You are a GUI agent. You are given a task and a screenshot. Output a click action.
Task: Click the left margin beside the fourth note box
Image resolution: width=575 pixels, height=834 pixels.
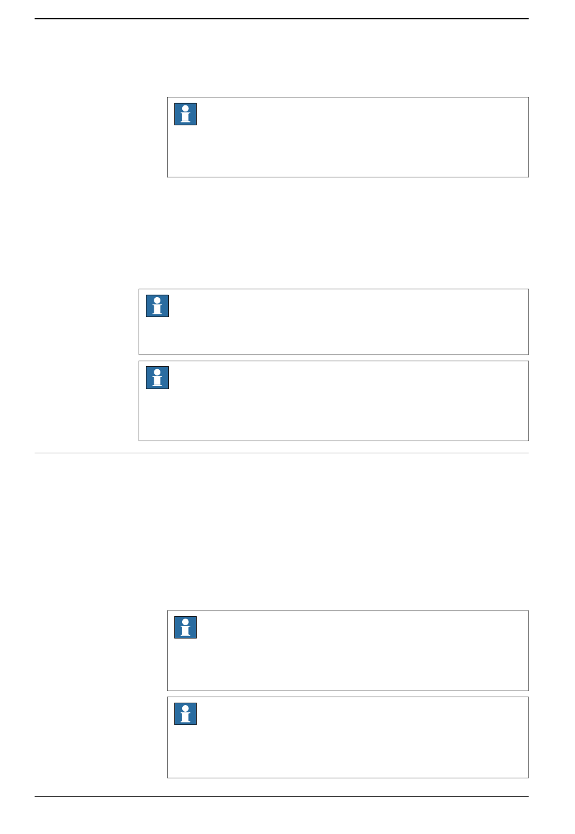(100, 651)
